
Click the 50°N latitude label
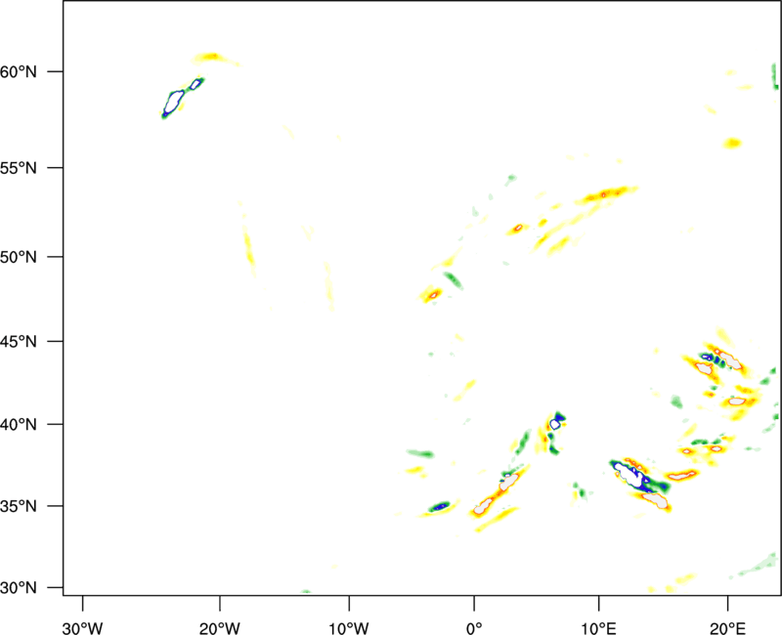19,257
